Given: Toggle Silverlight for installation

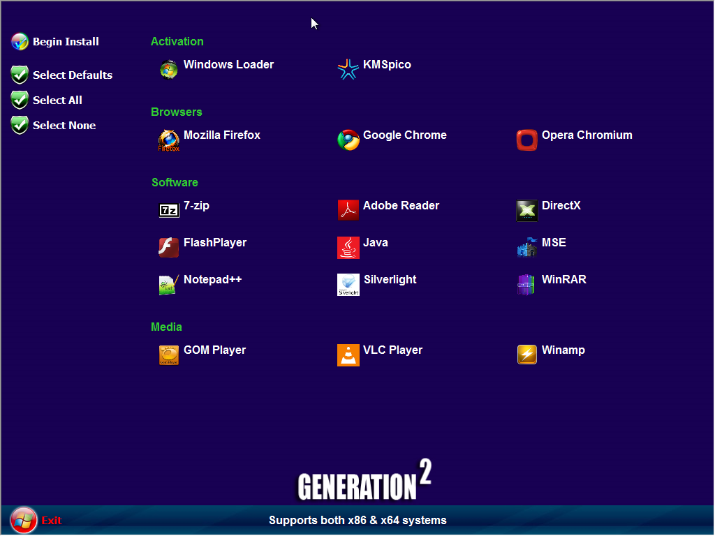Looking at the screenshot, I should tap(348, 284).
